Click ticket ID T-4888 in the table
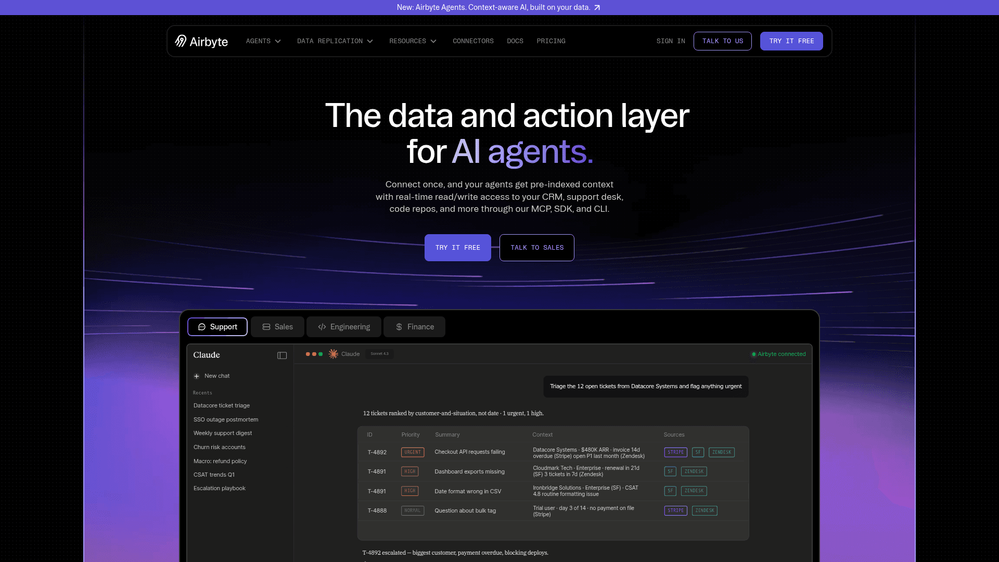Viewport: 999px width, 562px height. coord(377,511)
